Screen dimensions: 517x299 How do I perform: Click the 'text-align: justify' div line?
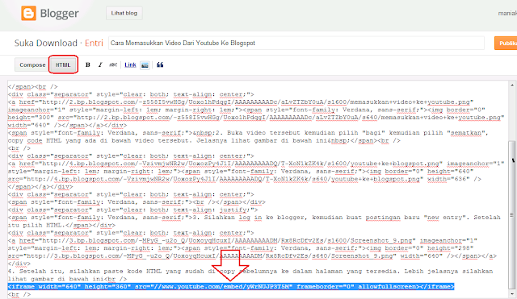pos(132,210)
